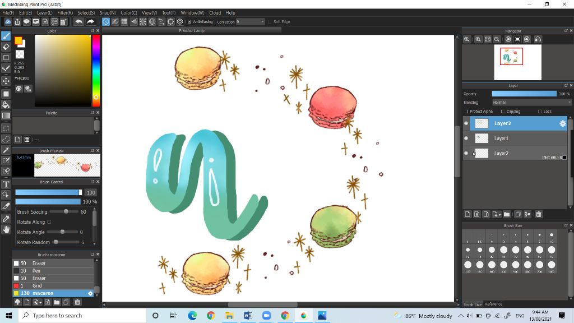Open File Explorer from the taskbar
This screenshot has height=323, width=574.
tap(229, 315)
